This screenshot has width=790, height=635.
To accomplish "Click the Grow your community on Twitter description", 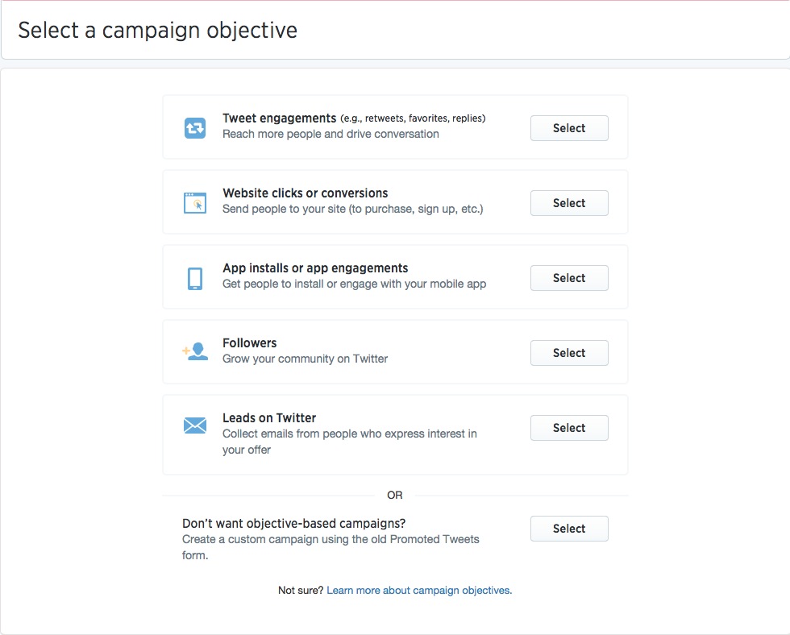I will (x=306, y=359).
